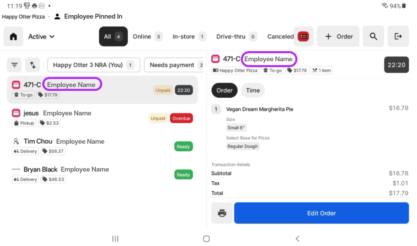Image resolution: width=417 pixels, height=246 pixels.
Task: Click the Needs payment filter chip
Action: (x=174, y=65)
